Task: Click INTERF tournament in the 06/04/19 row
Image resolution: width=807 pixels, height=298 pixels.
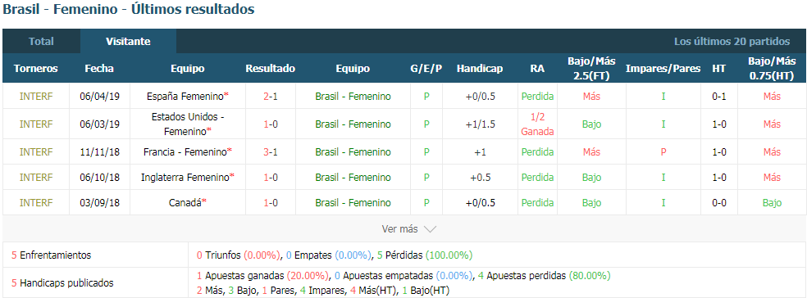Action: pos(36,96)
